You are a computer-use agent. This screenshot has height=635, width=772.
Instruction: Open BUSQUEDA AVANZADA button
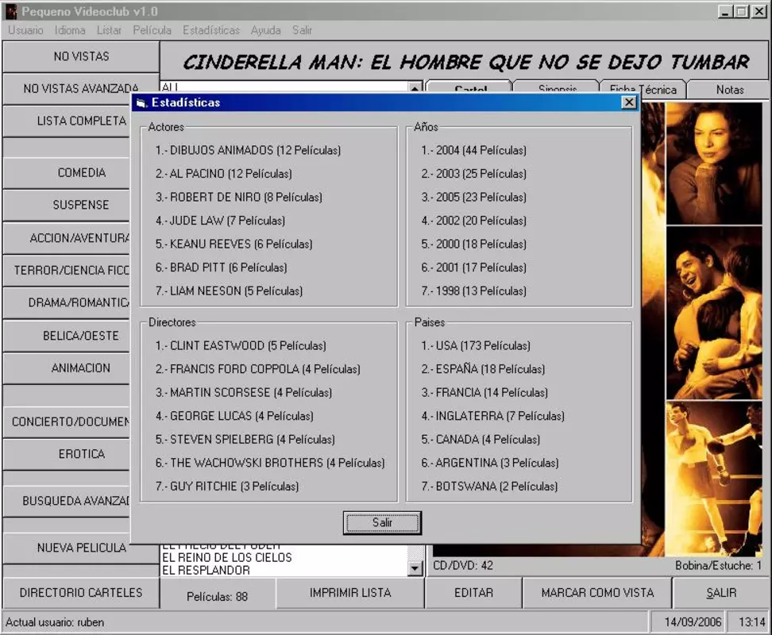pos(67,501)
